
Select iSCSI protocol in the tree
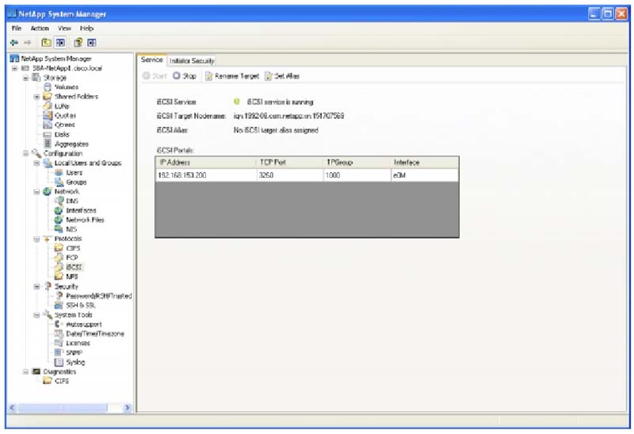click(74, 267)
